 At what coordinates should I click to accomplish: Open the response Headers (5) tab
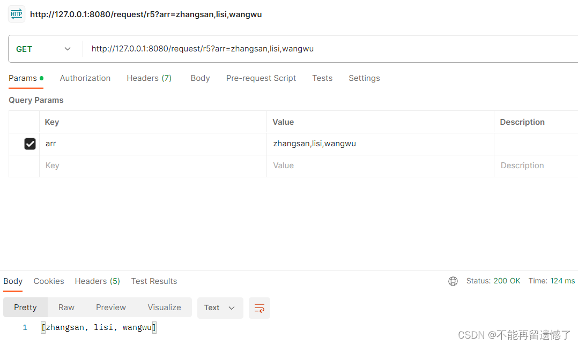pos(98,281)
